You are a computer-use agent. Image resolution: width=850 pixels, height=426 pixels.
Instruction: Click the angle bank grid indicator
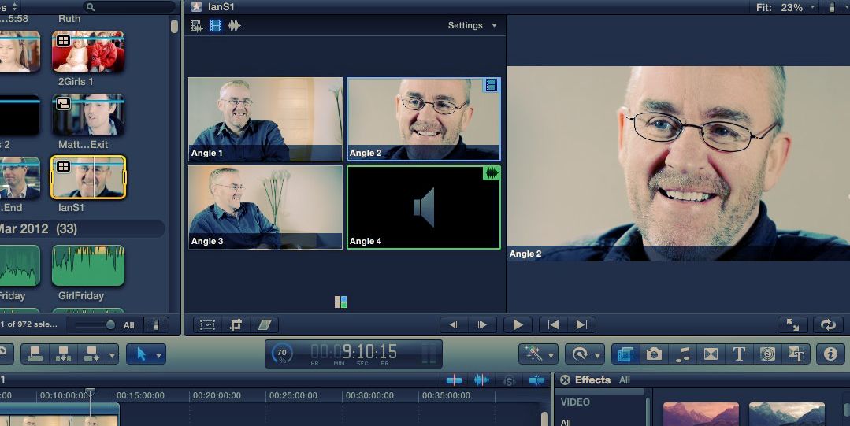340,302
